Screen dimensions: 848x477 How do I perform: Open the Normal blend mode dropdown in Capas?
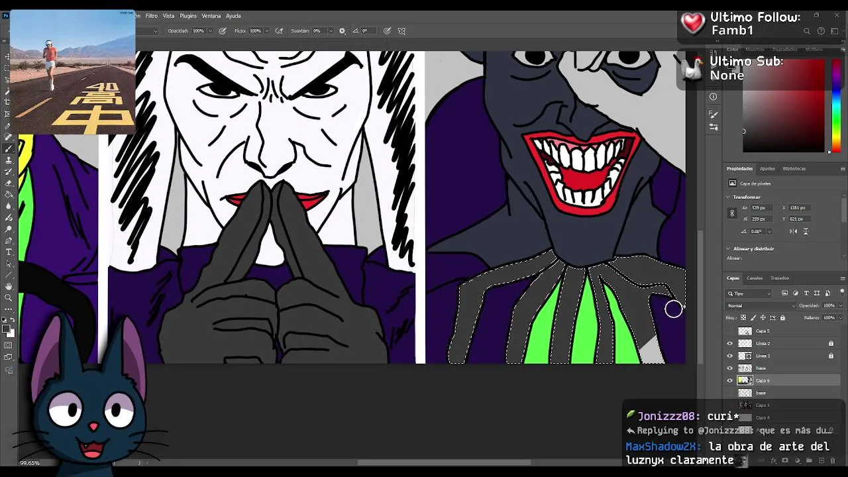(x=761, y=305)
